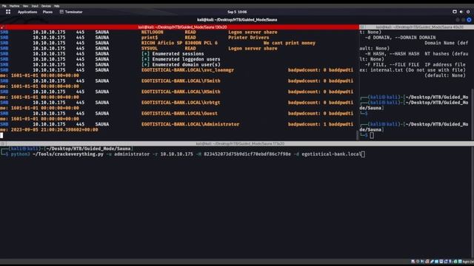Open the VirtualBox Input menu

(x=35, y=6)
